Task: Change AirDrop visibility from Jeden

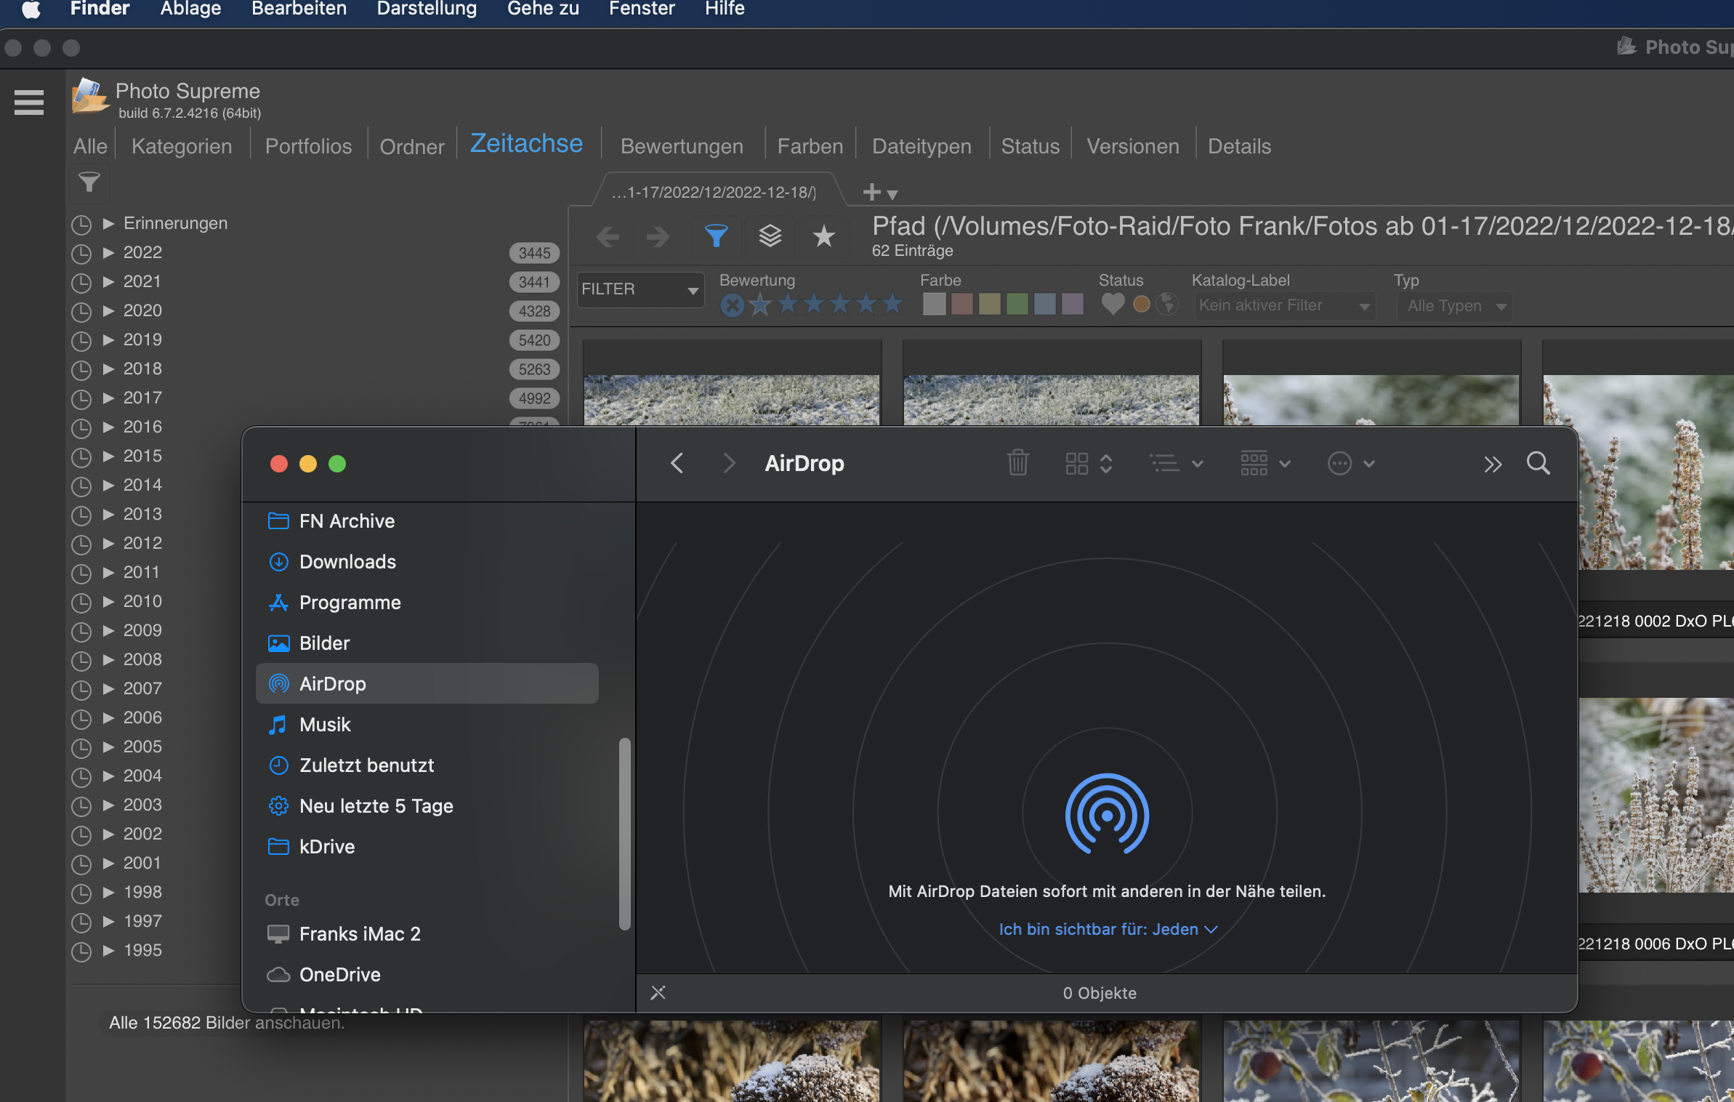Action: [1108, 929]
